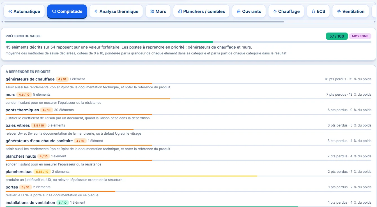The height and width of the screenshot is (207, 377).
Task: Click "2 pts perdus · 7 % du poids"
Action: tap(350, 172)
